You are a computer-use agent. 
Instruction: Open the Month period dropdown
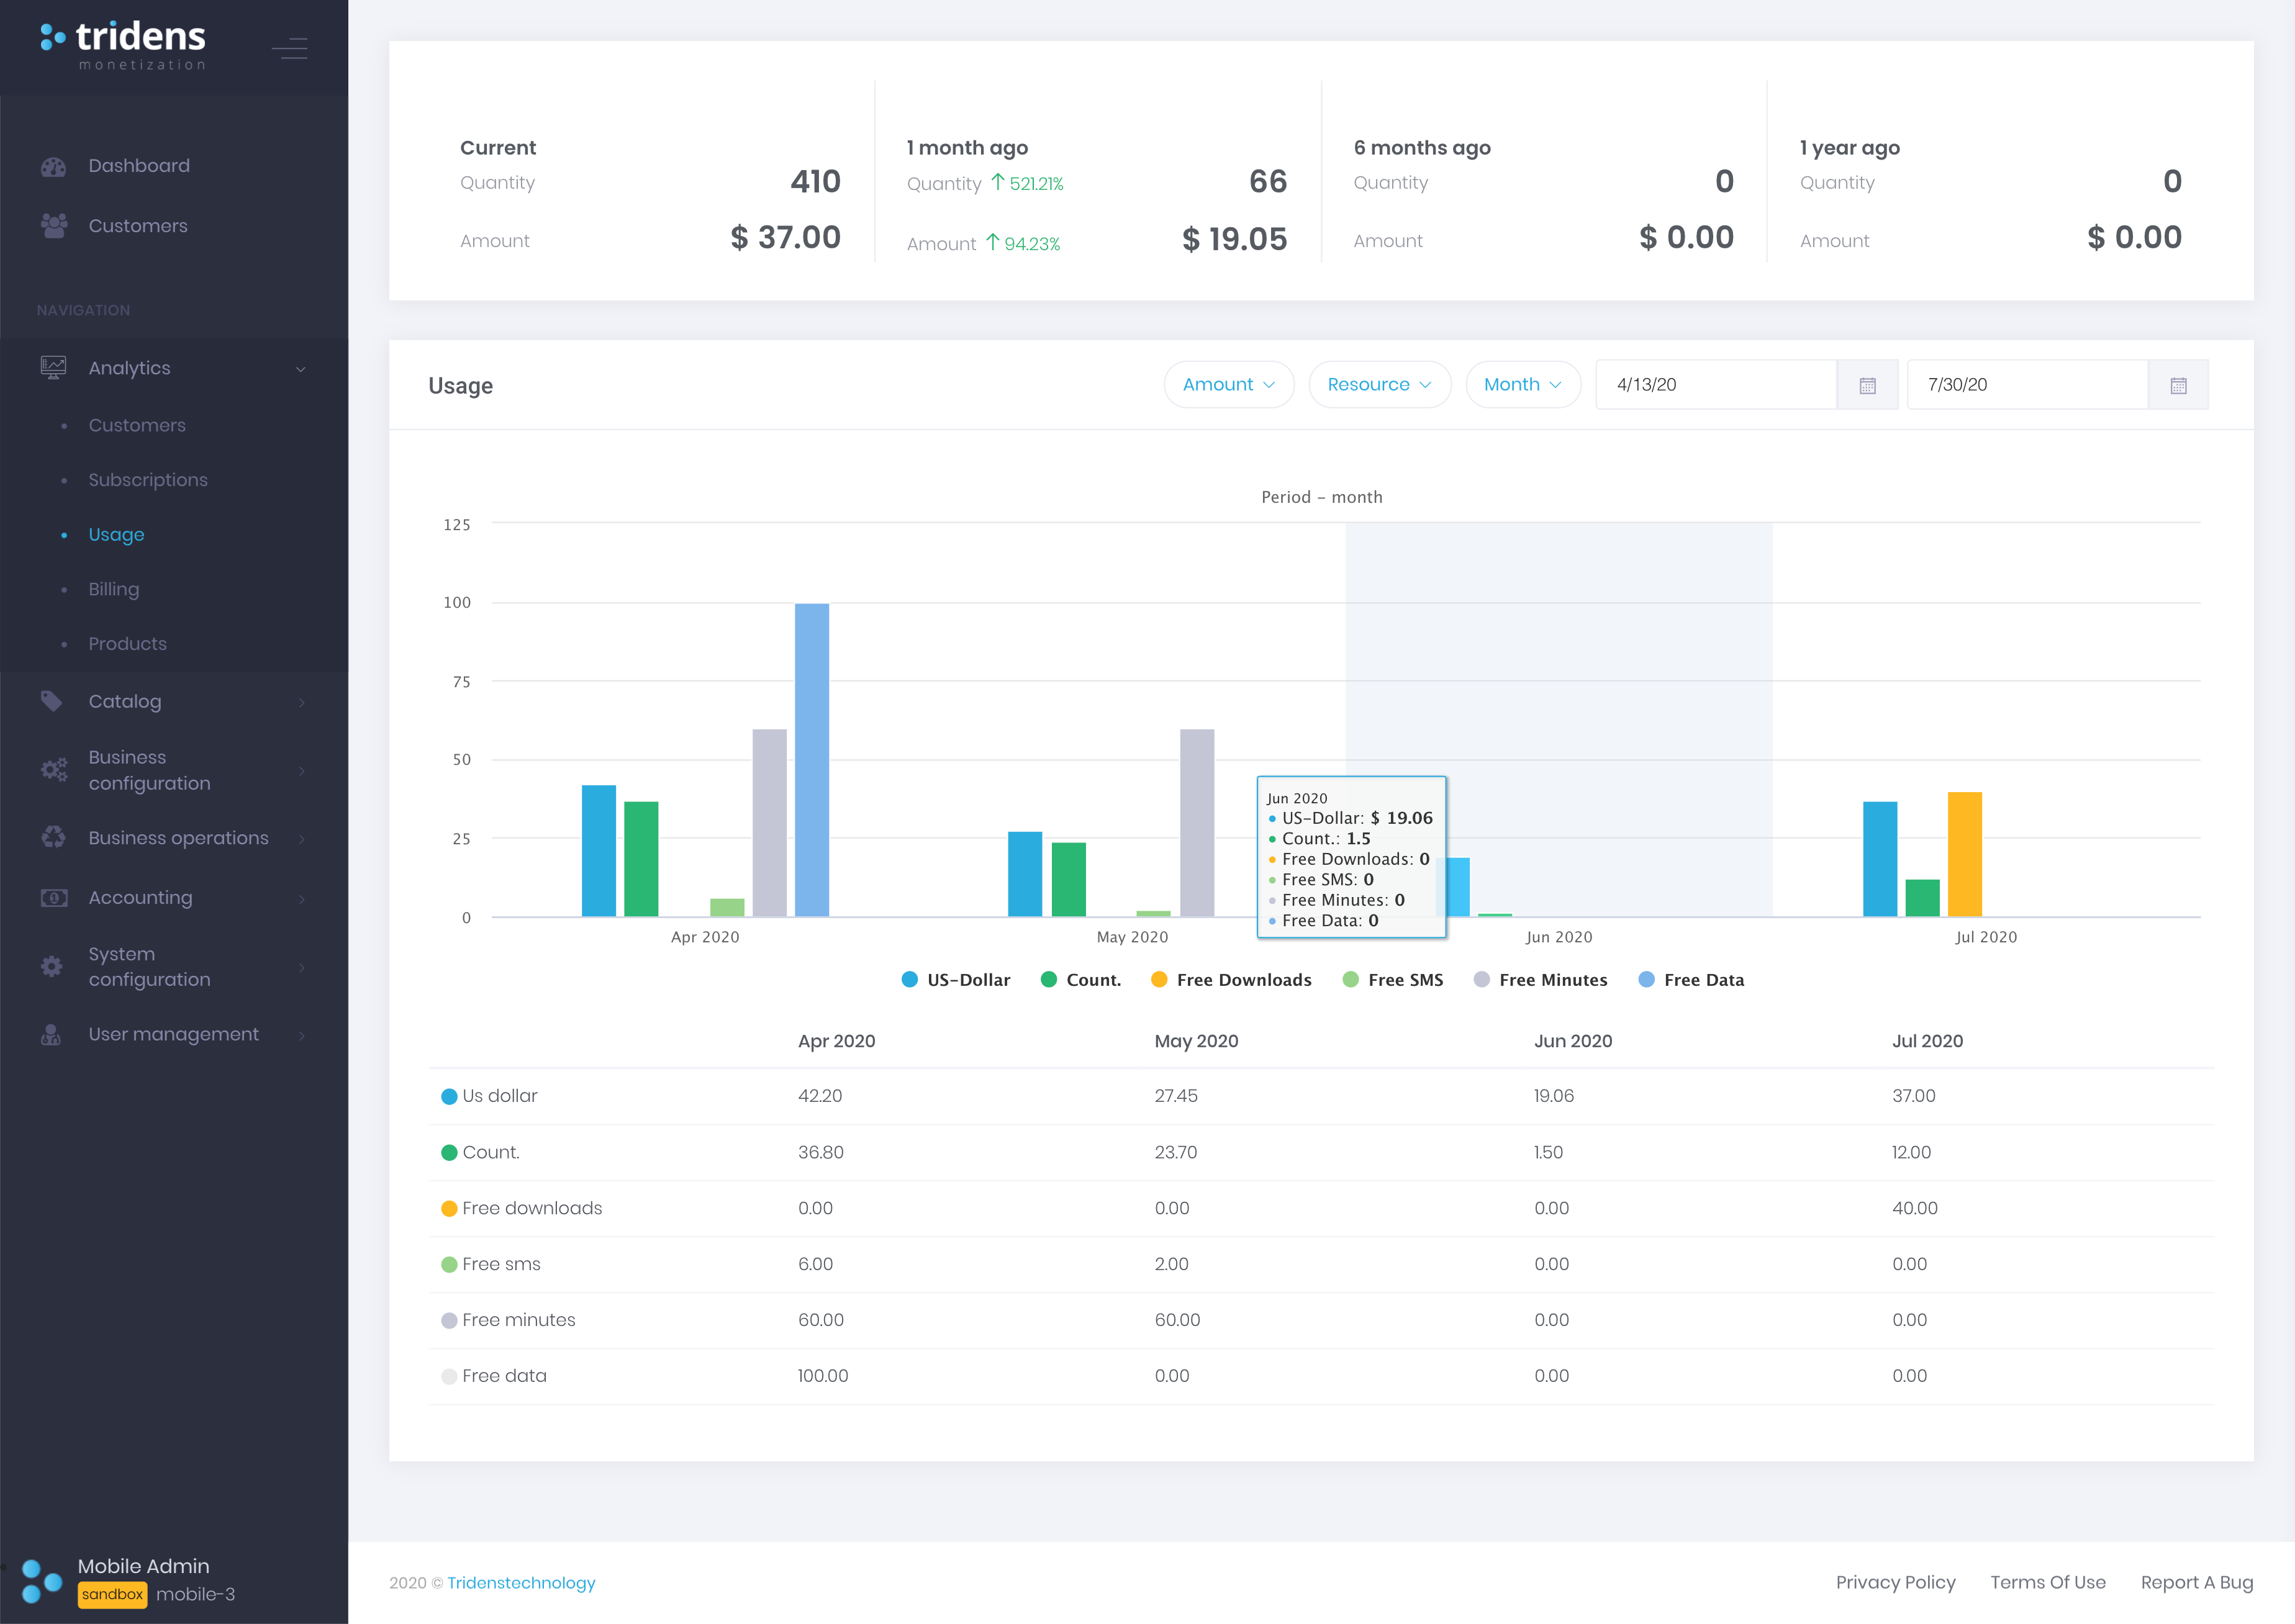pos(1522,385)
